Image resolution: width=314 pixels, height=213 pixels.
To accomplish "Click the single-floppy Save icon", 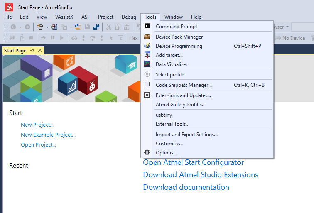I will pyautogui.click(x=87, y=27).
